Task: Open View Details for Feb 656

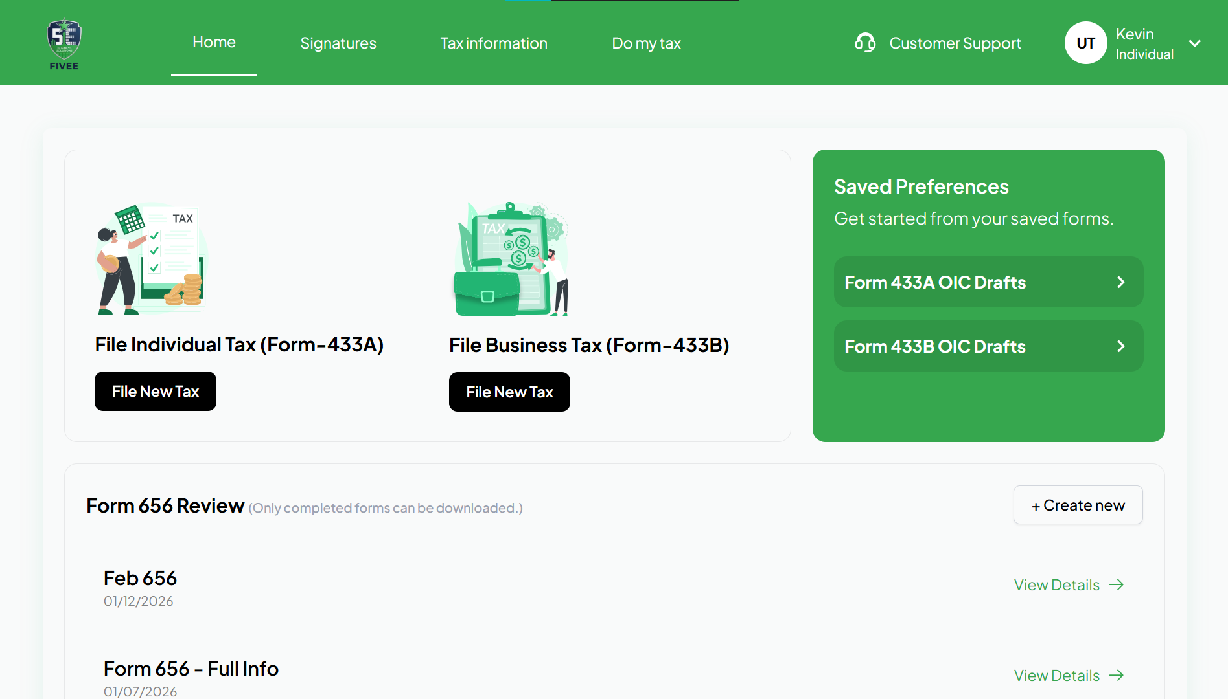Action: [x=1057, y=585]
